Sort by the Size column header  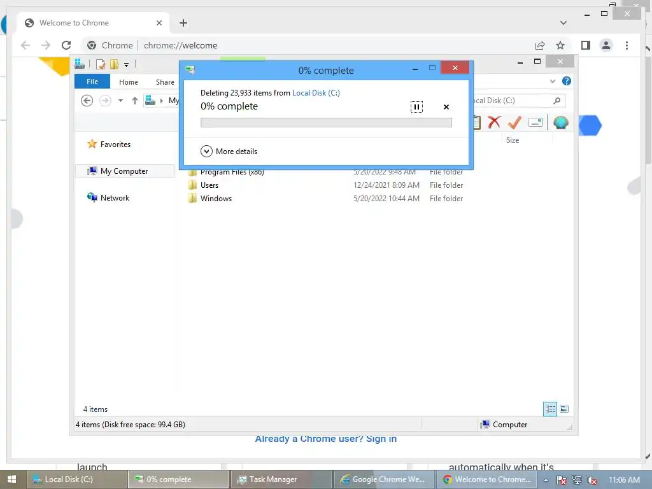[513, 140]
